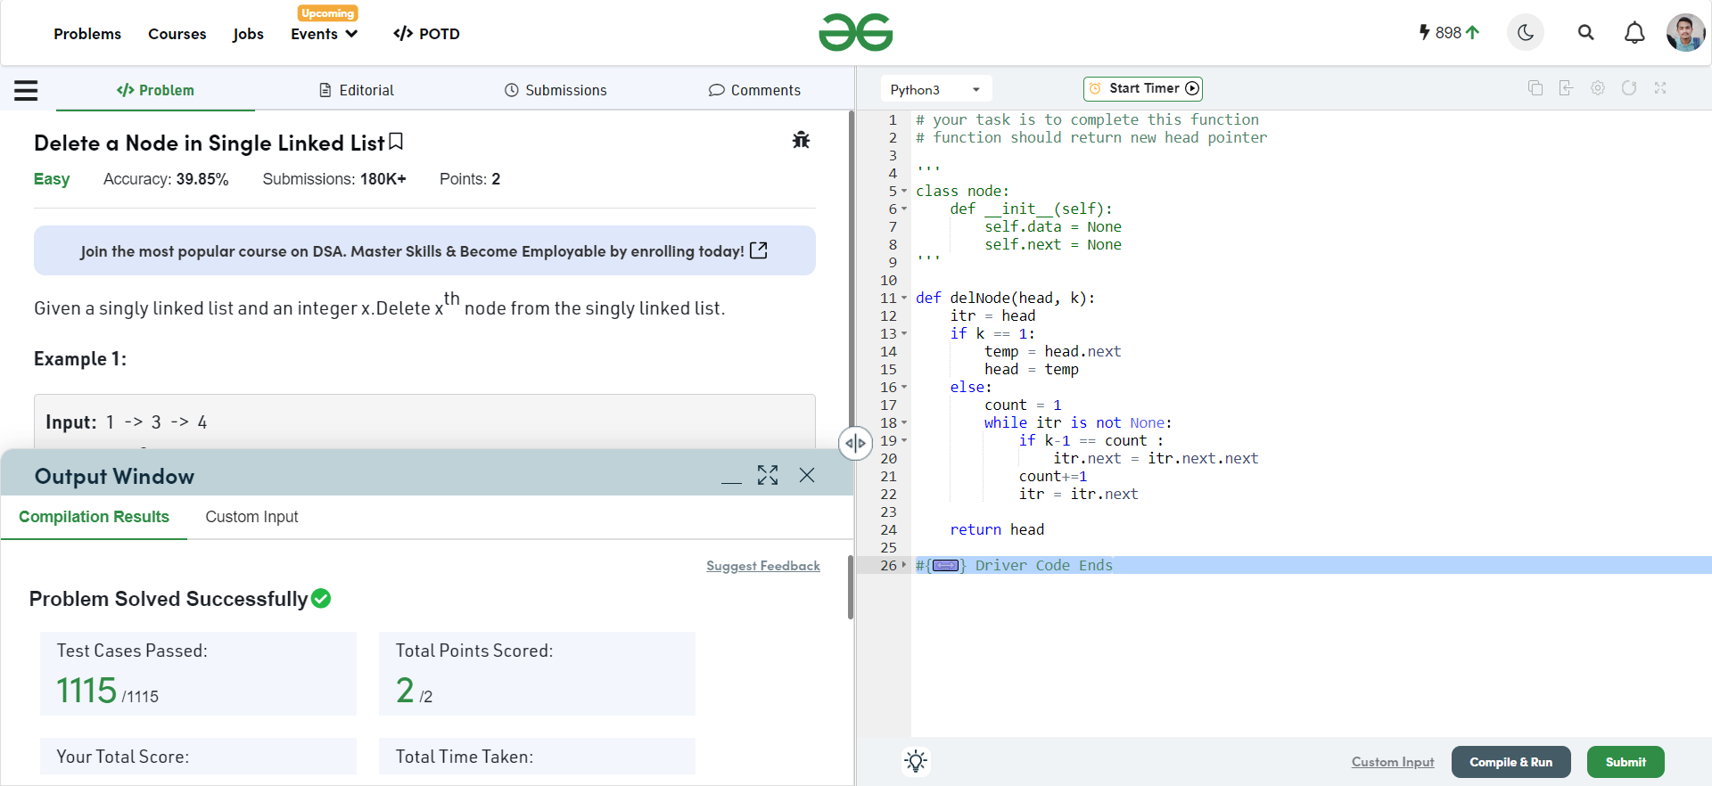Switch to the Editorial tab

tap(357, 90)
